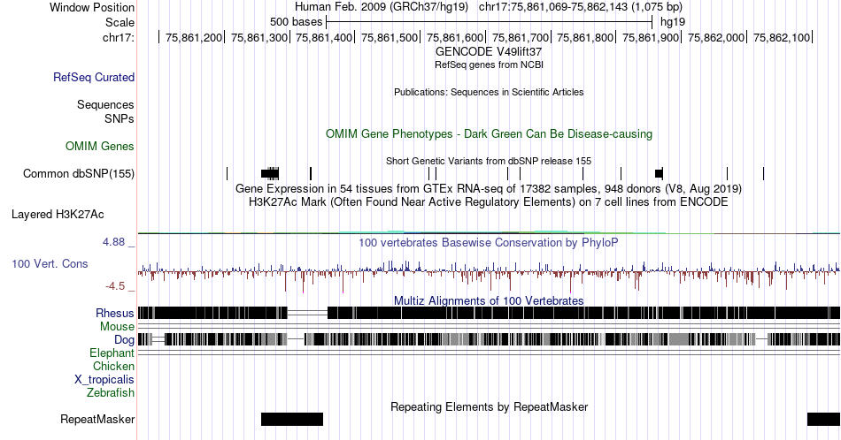Image resolution: width=841 pixels, height=440 pixels.
Task: Select the window position coordinates chr17:75,861,069-75,862,143
Action: (x=581, y=7)
